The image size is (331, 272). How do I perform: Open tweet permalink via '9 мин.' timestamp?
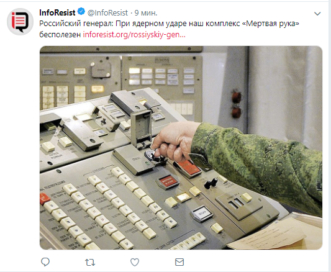(x=146, y=13)
